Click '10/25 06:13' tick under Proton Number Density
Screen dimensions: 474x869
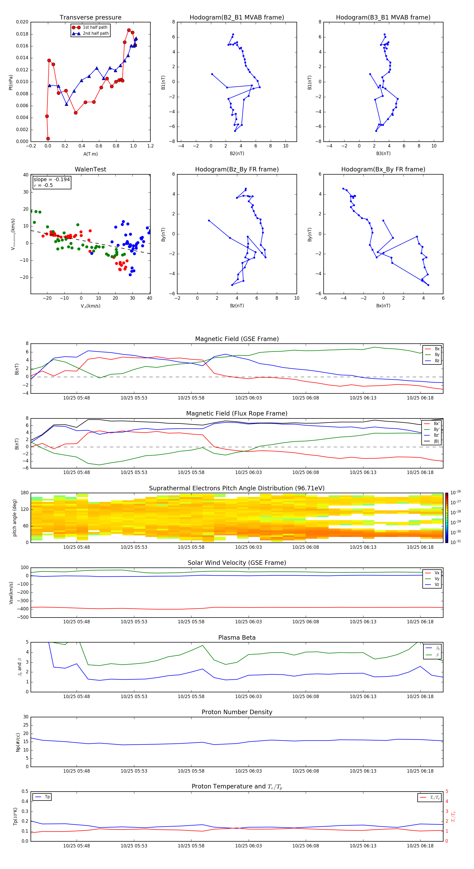(363, 771)
